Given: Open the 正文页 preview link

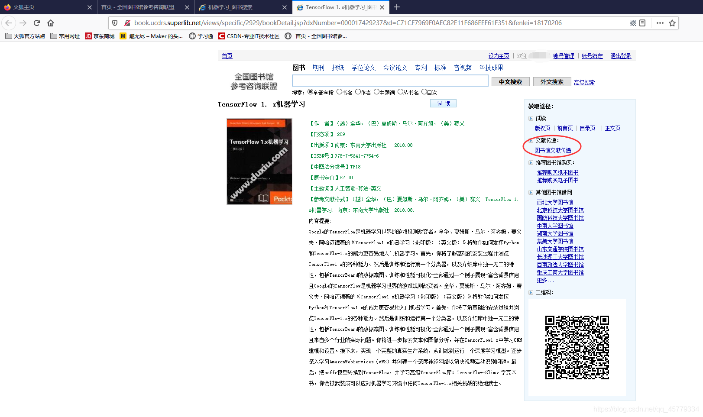Looking at the screenshot, I should coord(612,128).
